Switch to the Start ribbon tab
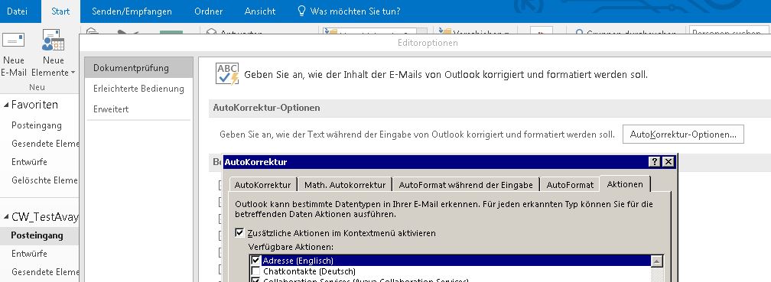The width and height of the screenshot is (771, 282). click(x=60, y=11)
